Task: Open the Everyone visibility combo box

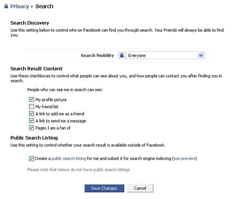Action: pos(166,55)
